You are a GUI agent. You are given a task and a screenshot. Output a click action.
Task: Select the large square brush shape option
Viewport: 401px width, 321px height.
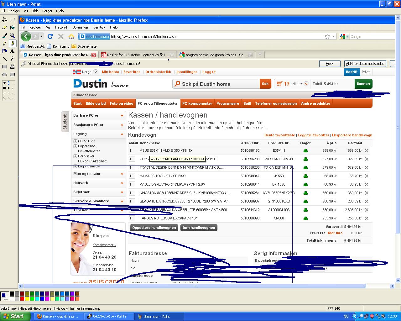pyautogui.click(x=4, y=88)
